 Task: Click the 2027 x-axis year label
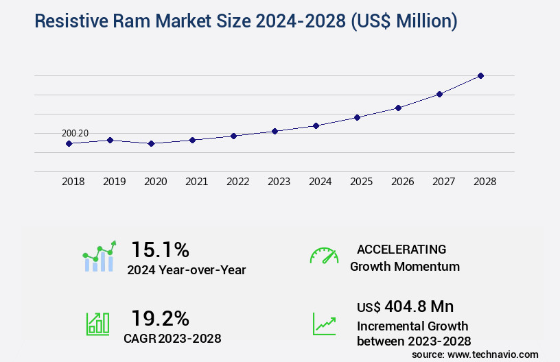(443, 182)
